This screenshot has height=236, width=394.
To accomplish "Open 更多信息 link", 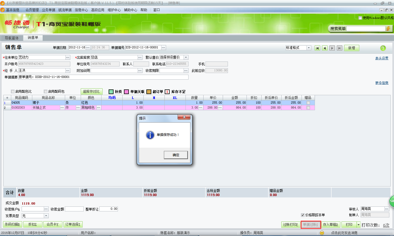I will point(382,83).
